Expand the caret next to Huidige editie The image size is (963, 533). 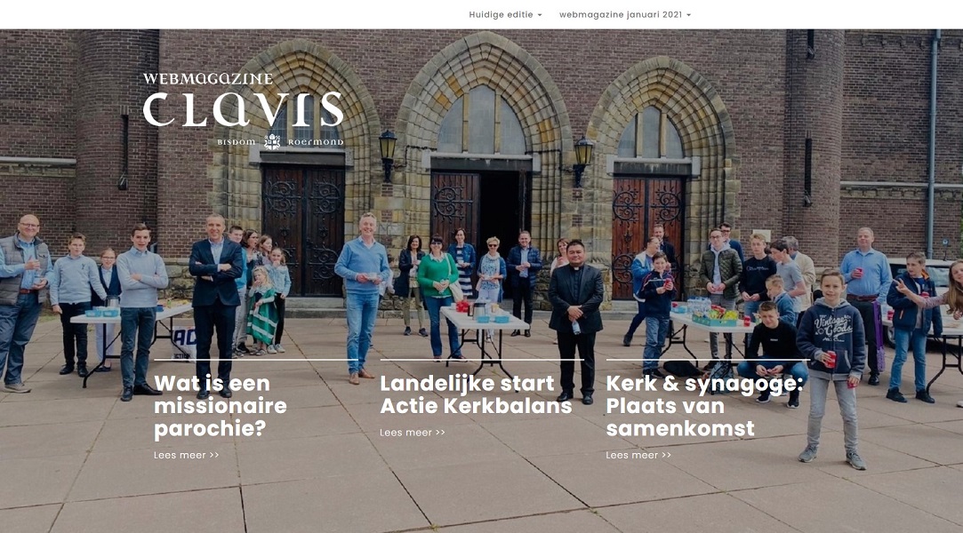[x=540, y=15]
